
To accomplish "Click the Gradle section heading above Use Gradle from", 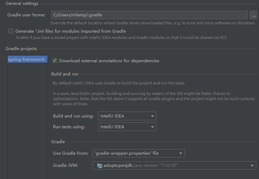I will (58, 142).
